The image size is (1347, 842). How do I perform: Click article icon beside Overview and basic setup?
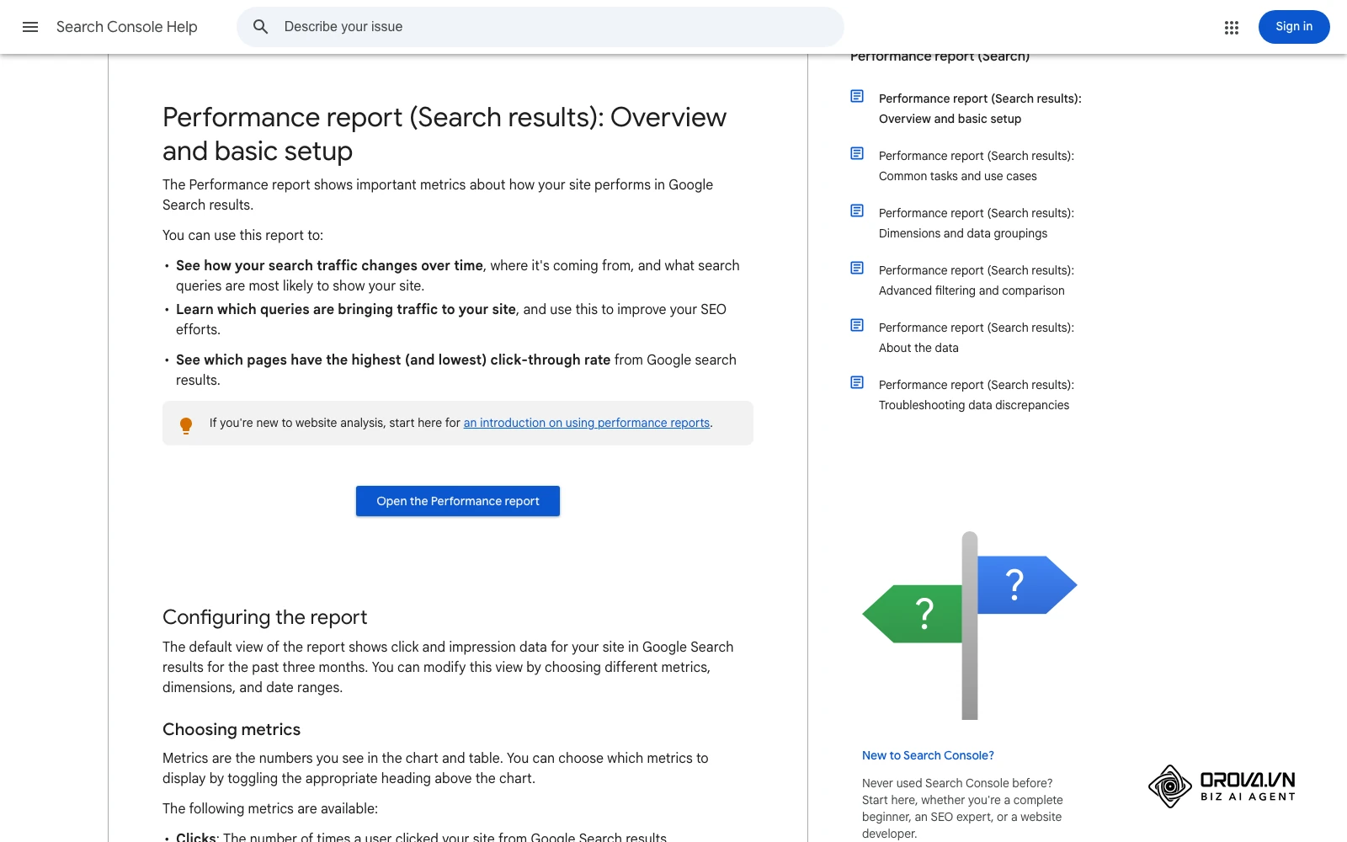[x=857, y=96]
